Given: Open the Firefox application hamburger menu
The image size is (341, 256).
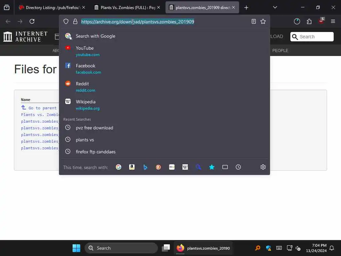Looking at the screenshot, I should (x=333, y=21).
